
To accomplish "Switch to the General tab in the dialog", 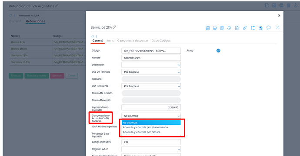I will point(97,41).
